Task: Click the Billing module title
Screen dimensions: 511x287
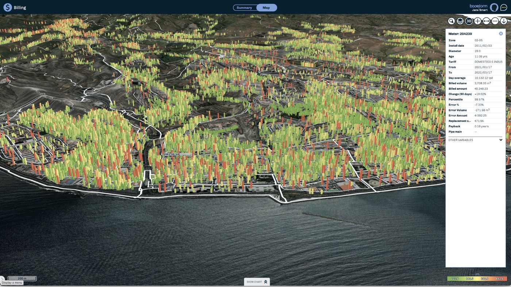Action: [20, 8]
